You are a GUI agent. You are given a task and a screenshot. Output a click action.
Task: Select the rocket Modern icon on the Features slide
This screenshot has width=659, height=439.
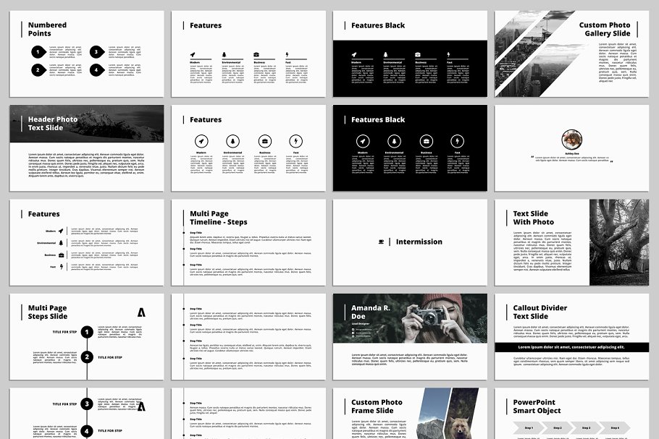(x=193, y=54)
